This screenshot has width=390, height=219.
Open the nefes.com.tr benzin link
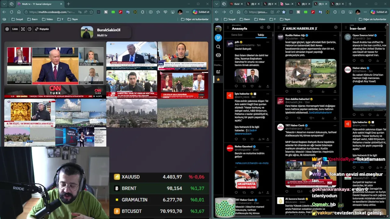click(252, 163)
